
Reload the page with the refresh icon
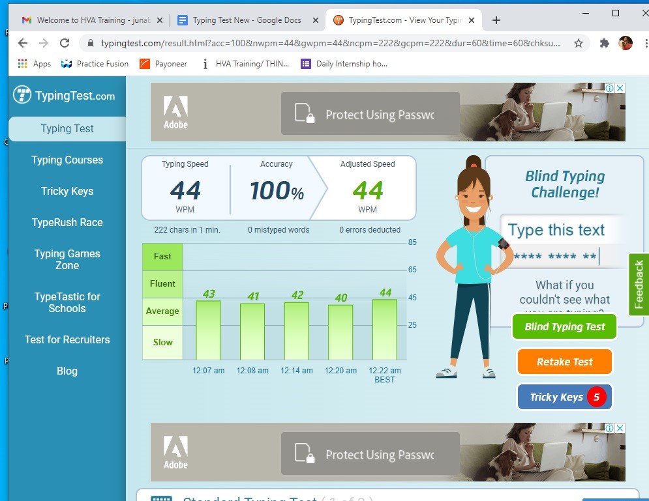click(x=65, y=43)
